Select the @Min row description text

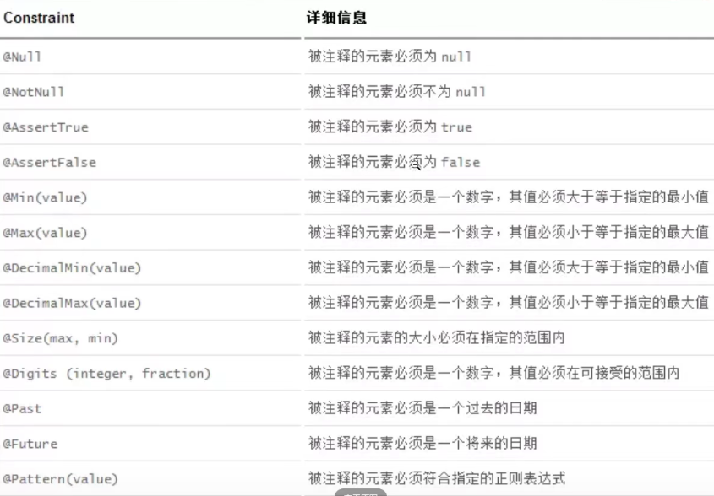click(x=509, y=197)
